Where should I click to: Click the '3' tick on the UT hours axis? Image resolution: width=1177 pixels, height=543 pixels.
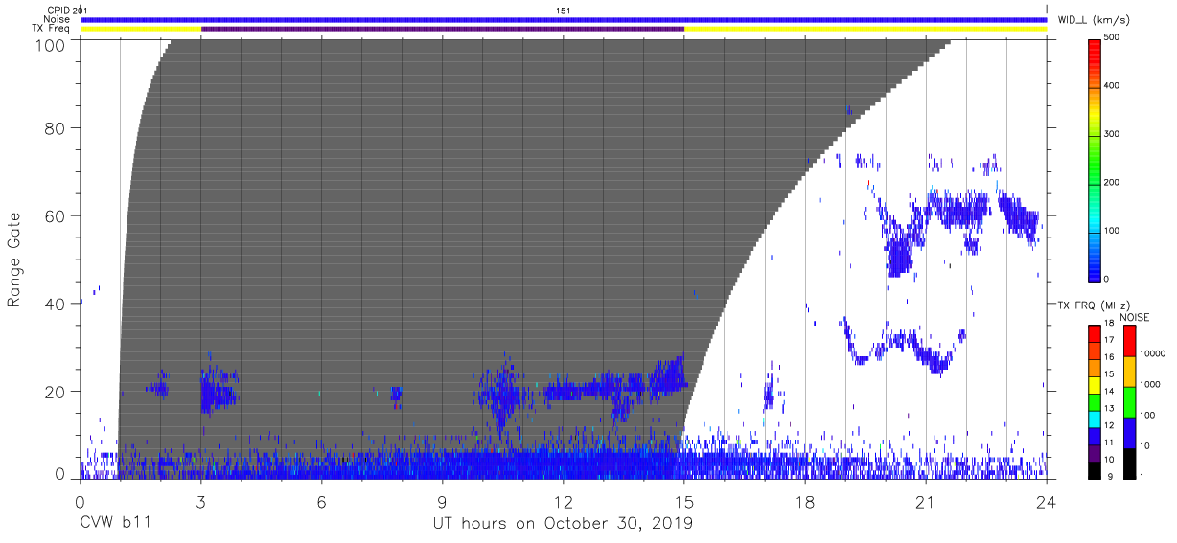[200, 501]
